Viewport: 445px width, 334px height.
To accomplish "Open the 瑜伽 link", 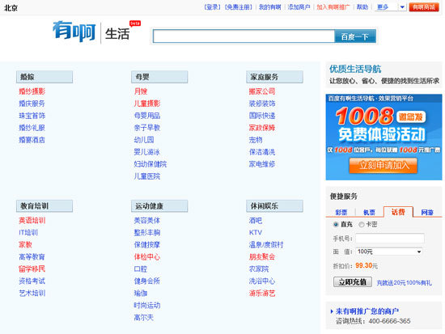I will point(141,294).
